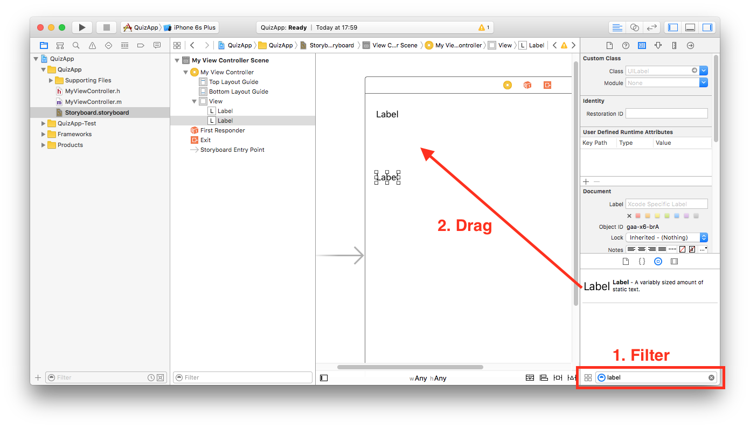
Task: Show the Project navigator
Action: click(44, 45)
